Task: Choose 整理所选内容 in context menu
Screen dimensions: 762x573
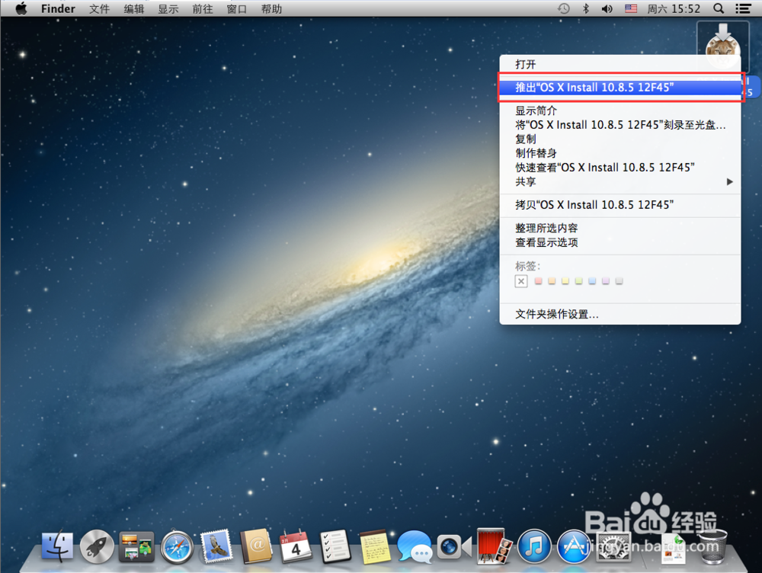Action: [620, 228]
